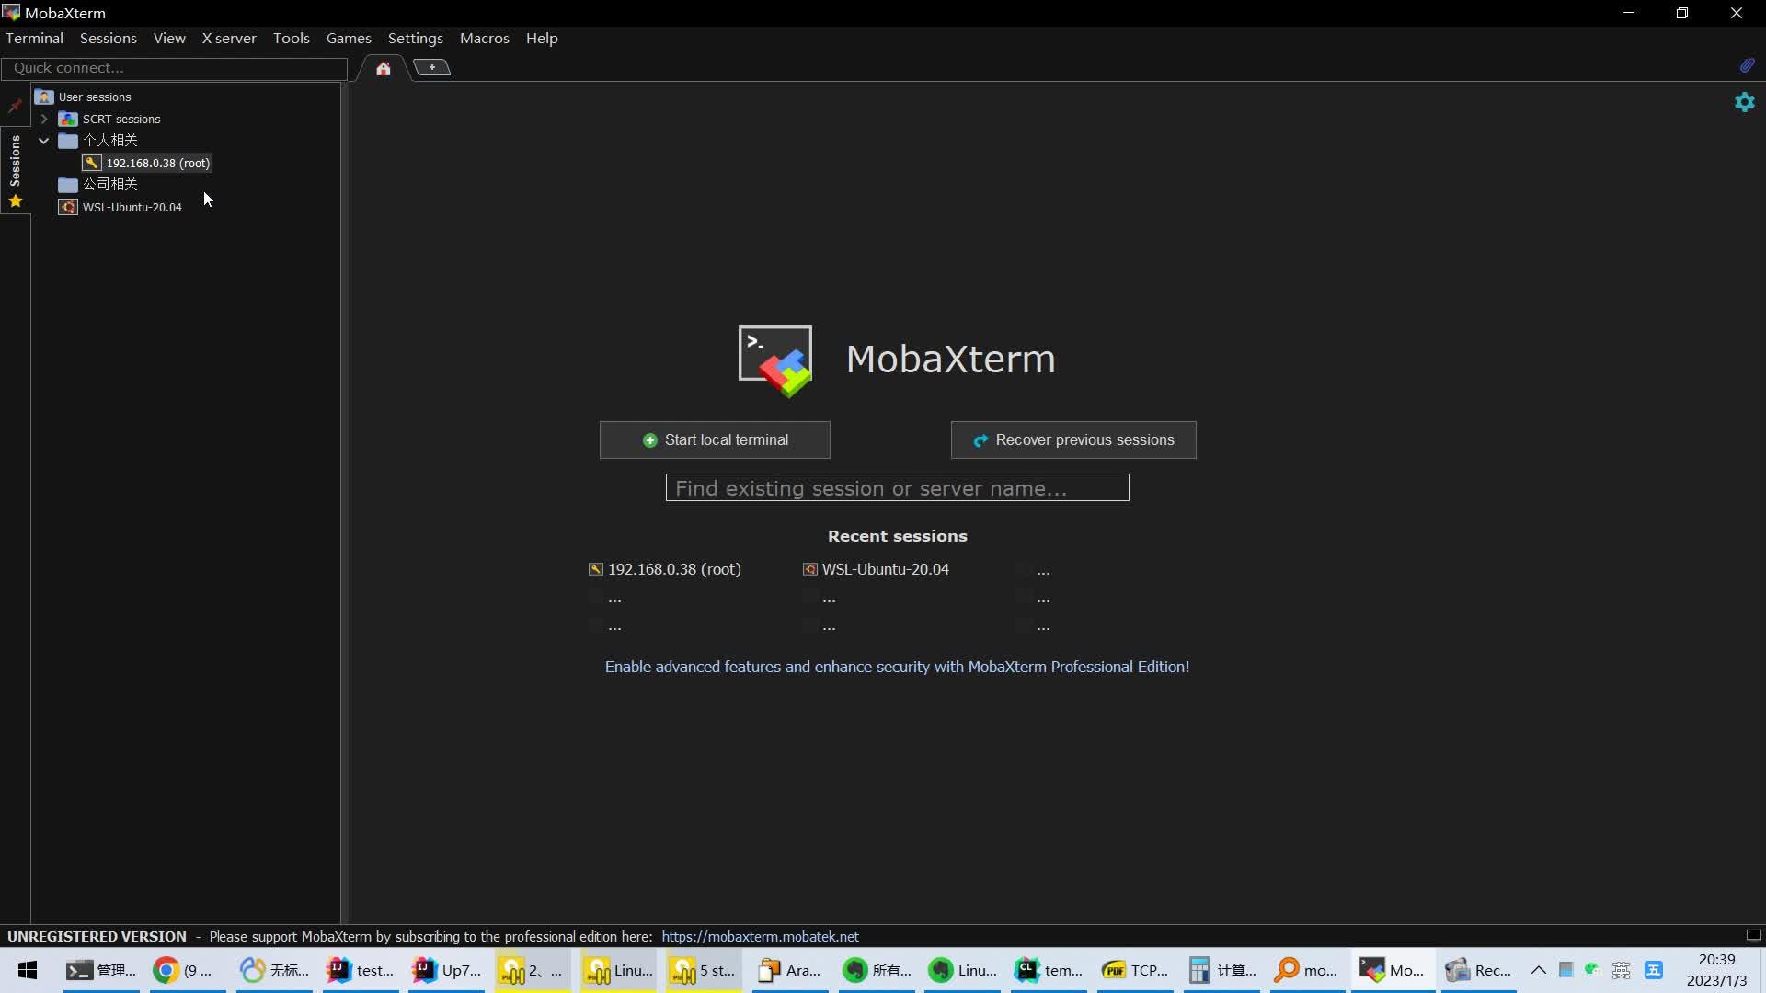
Task: Open the X server menu
Action: pyautogui.click(x=228, y=38)
